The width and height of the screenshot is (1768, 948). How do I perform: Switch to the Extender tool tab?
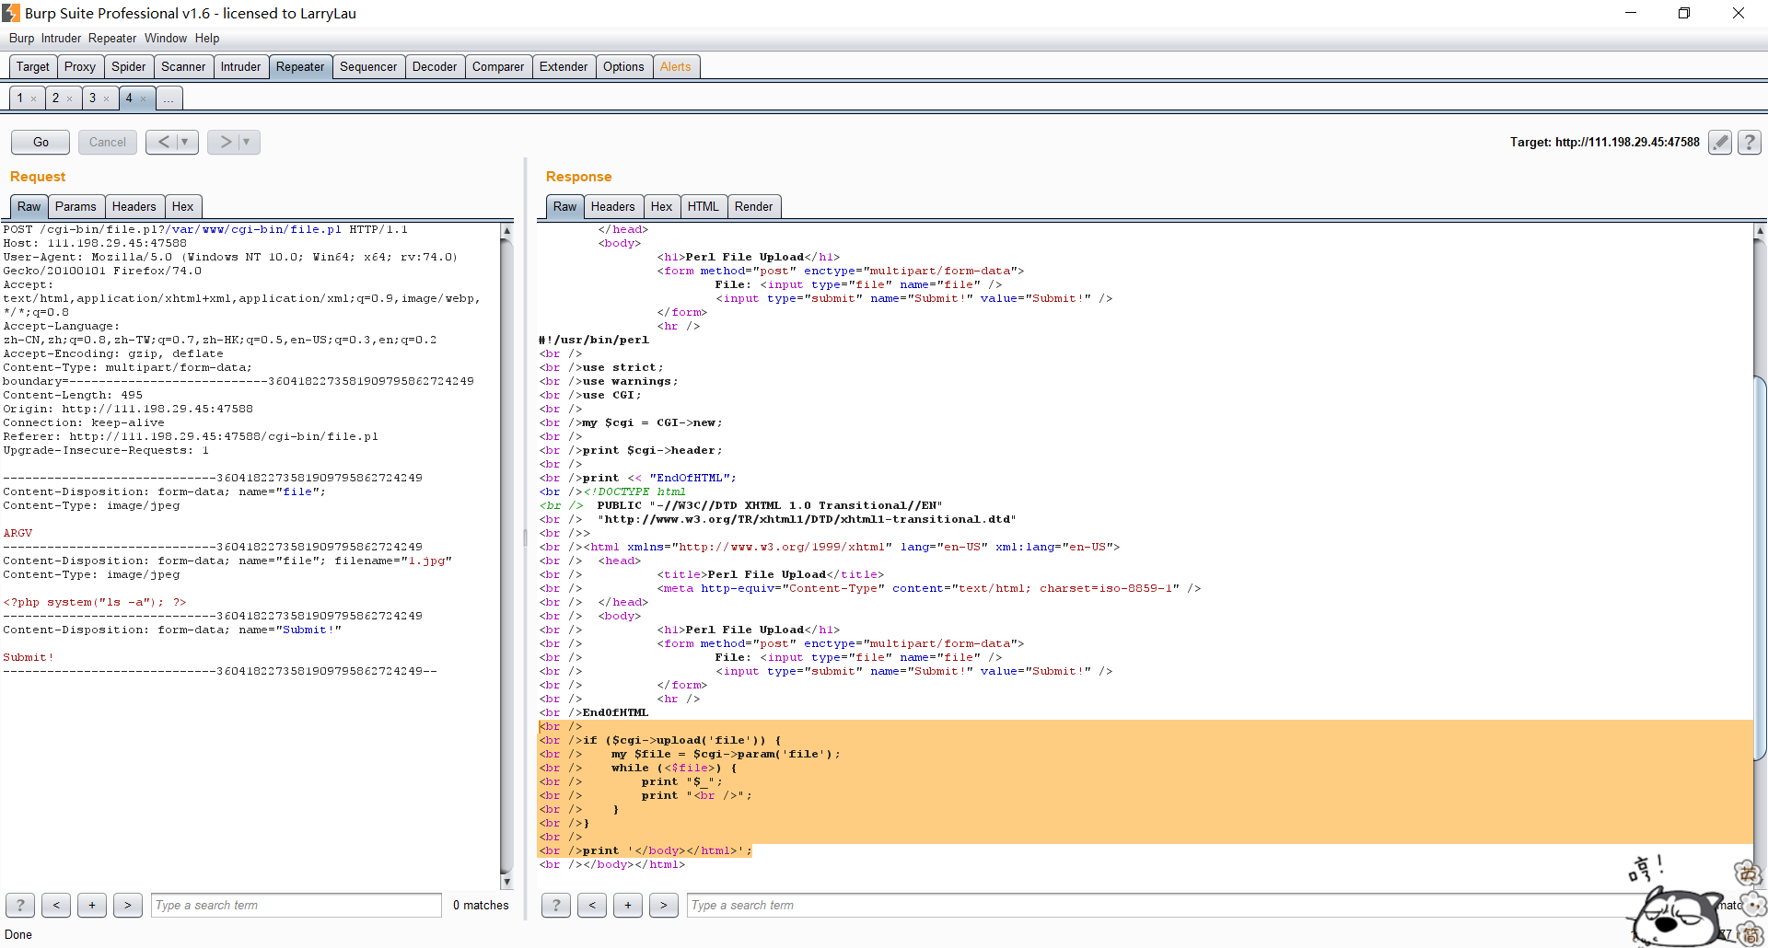[564, 66]
